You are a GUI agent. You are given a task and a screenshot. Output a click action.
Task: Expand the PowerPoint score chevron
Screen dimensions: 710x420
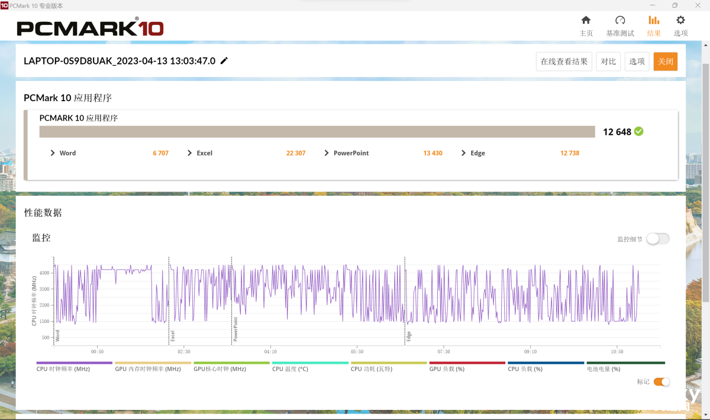(327, 153)
